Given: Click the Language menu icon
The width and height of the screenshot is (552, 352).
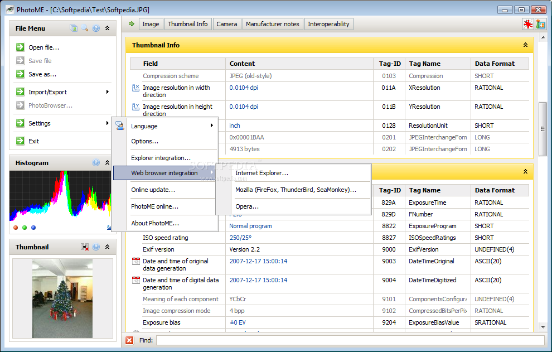Looking at the screenshot, I should point(120,126).
